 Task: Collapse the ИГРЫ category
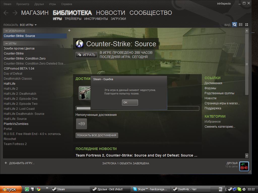[x=7, y=43]
